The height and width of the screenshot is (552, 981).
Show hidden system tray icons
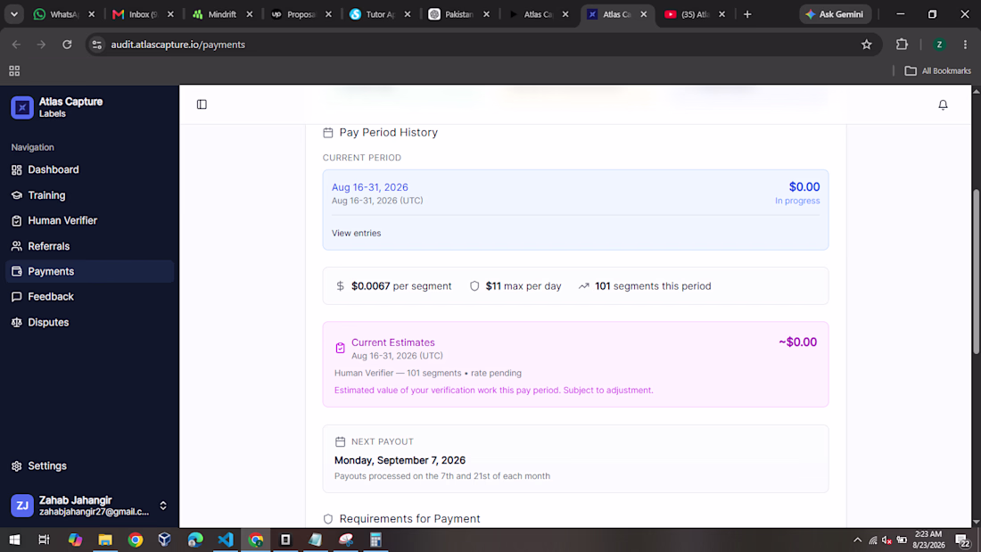(857, 540)
